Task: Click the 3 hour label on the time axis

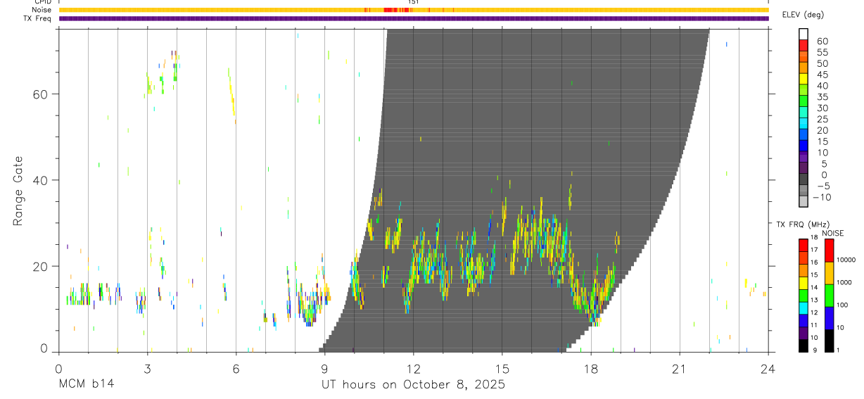Action: point(147,368)
